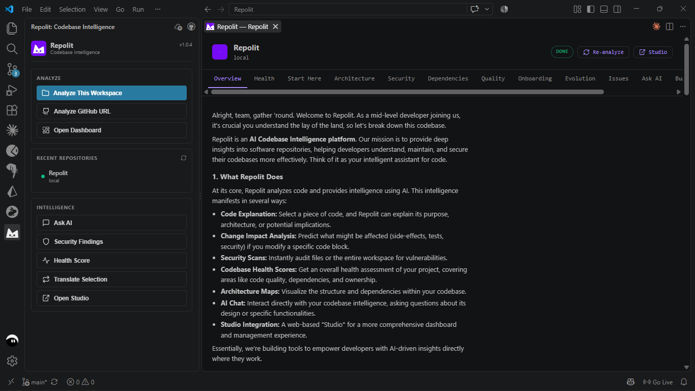The width and height of the screenshot is (695, 391).
Task: Click the circular pie-shaped icon in activity bar
Action: click(12, 151)
